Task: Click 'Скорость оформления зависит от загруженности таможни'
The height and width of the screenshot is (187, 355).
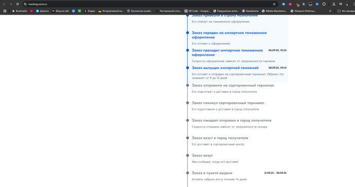Action: (233, 61)
